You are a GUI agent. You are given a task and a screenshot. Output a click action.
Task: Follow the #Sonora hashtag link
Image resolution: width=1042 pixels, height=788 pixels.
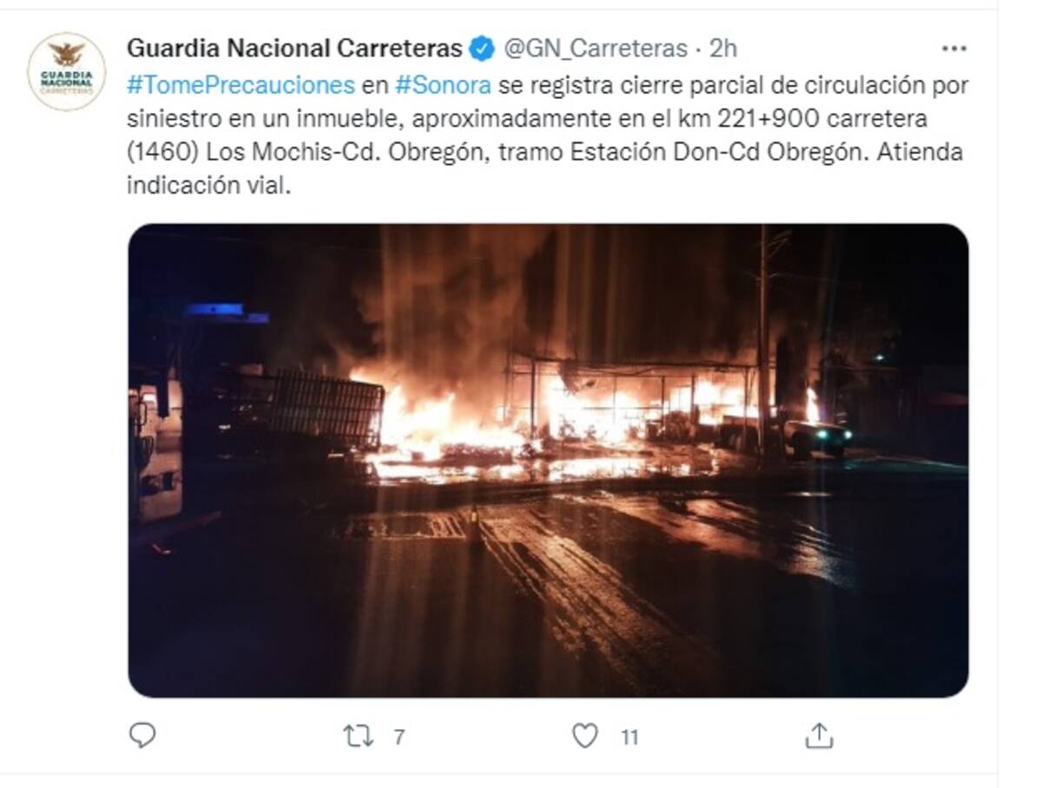[x=443, y=85]
